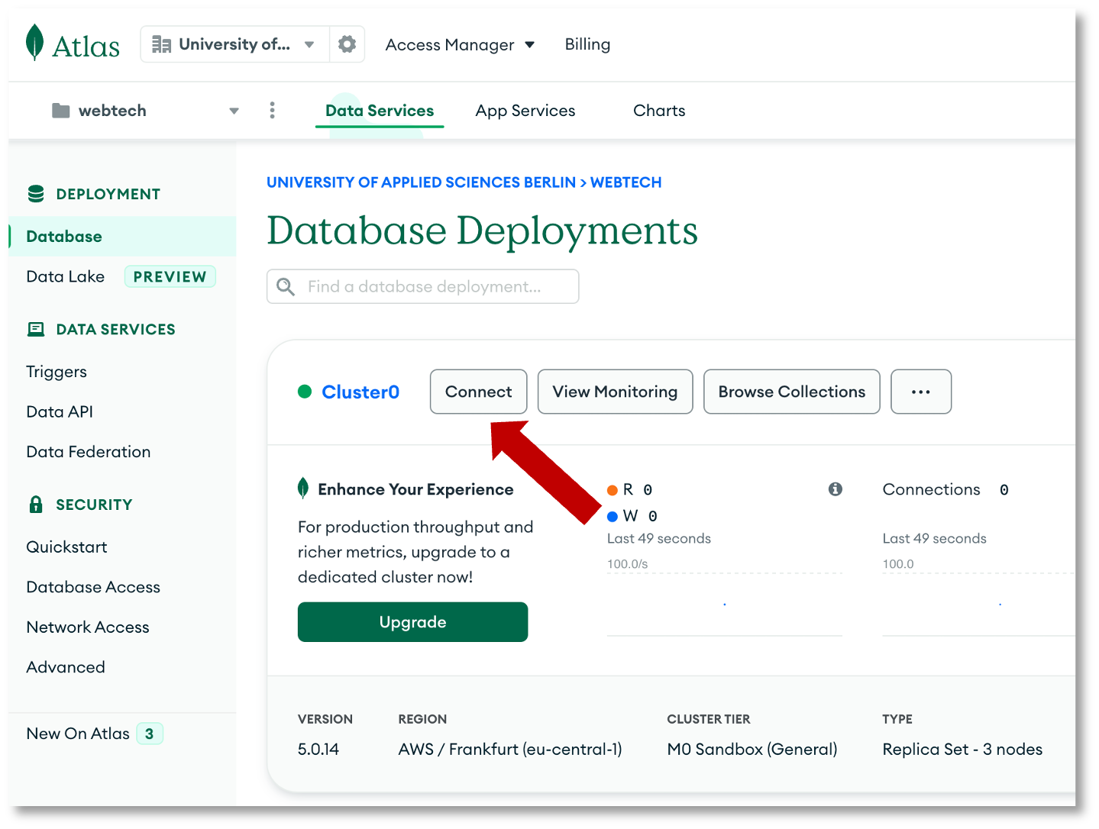
Task: Click the version value 5.0.14
Action: pos(318,750)
